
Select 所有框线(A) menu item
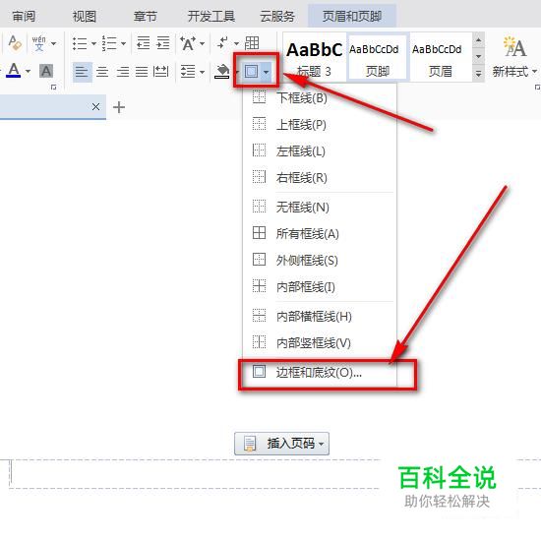click(x=320, y=233)
